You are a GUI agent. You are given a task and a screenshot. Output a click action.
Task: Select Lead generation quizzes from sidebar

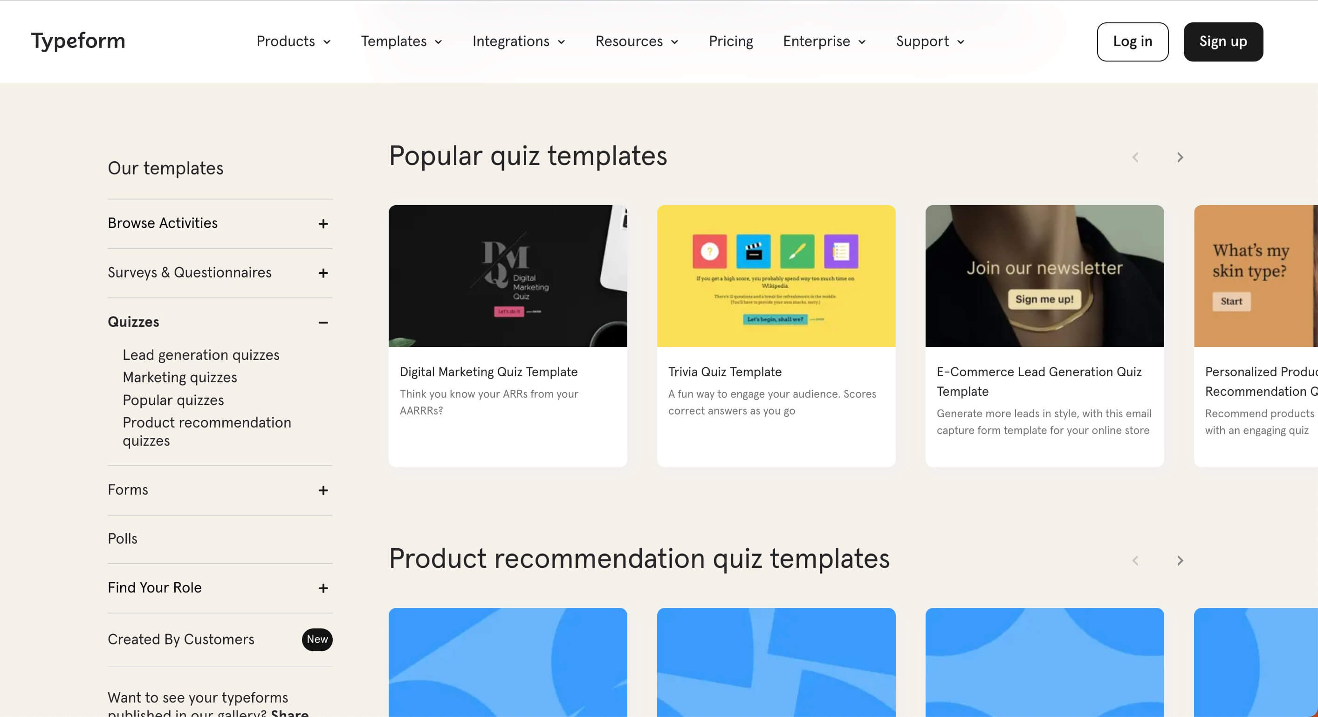[201, 355]
